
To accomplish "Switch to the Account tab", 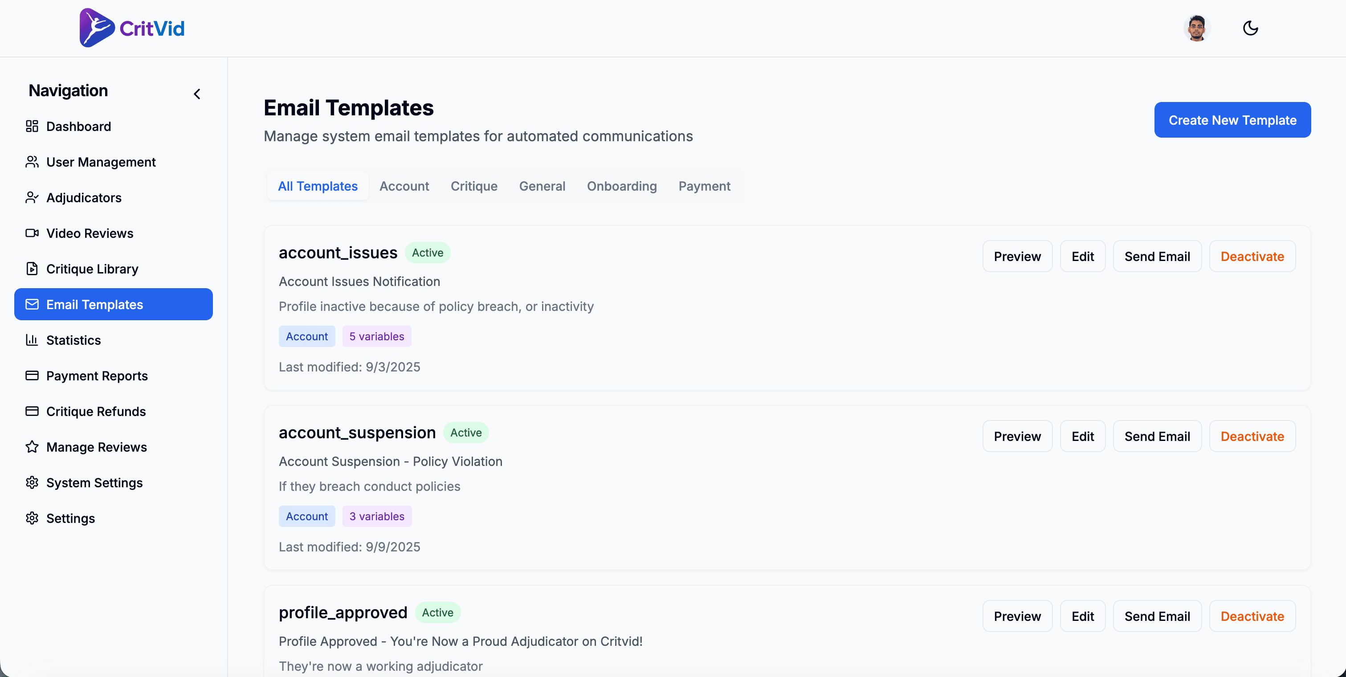I will pos(404,186).
